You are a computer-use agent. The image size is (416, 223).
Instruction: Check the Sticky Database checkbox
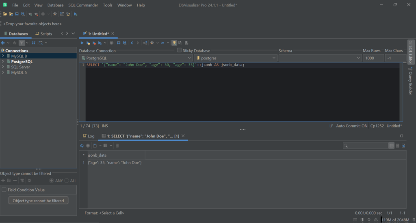(179, 50)
